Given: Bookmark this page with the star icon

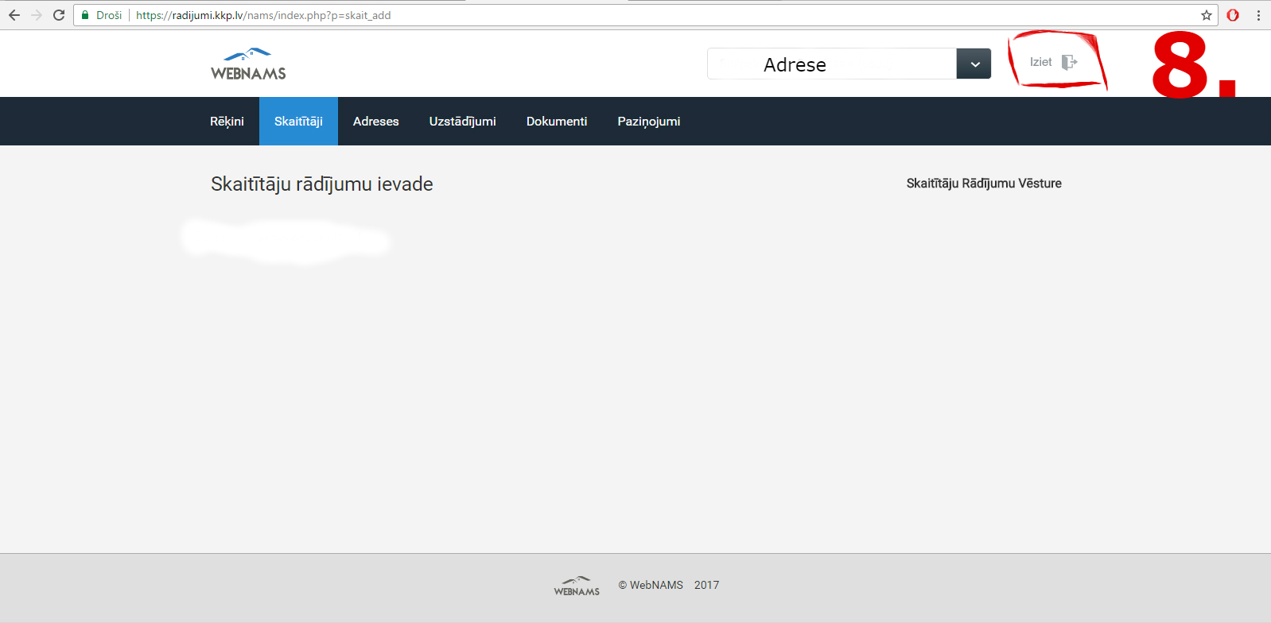Looking at the screenshot, I should [x=1206, y=15].
